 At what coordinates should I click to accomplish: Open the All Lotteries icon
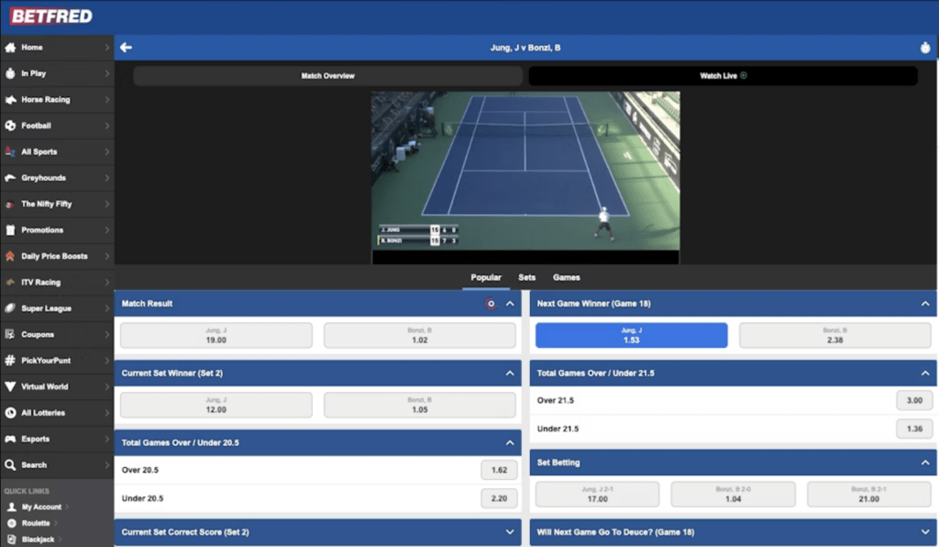click(10, 413)
